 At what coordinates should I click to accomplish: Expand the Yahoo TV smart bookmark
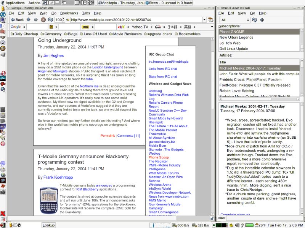click(151, 27)
